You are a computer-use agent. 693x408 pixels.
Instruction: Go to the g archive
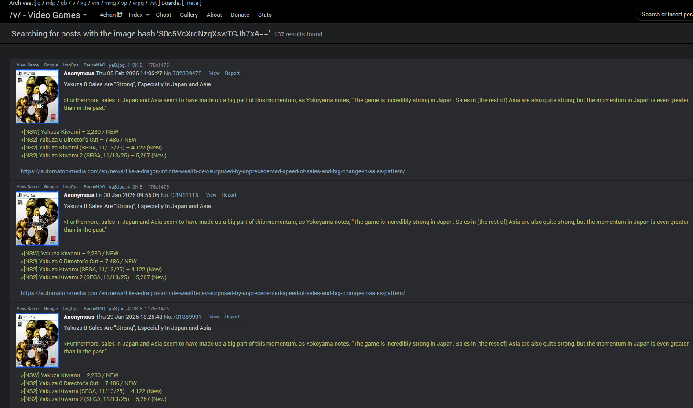click(x=39, y=3)
